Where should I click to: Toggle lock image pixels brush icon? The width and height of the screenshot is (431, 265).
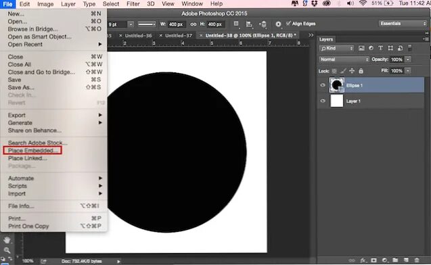point(343,71)
